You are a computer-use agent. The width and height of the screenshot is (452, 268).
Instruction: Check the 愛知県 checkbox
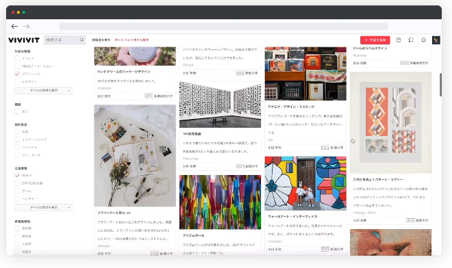tap(17, 236)
